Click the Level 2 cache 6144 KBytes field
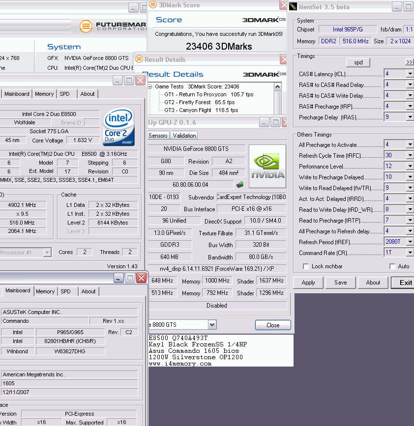The width and height of the screenshot is (414, 426). coord(113,223)
